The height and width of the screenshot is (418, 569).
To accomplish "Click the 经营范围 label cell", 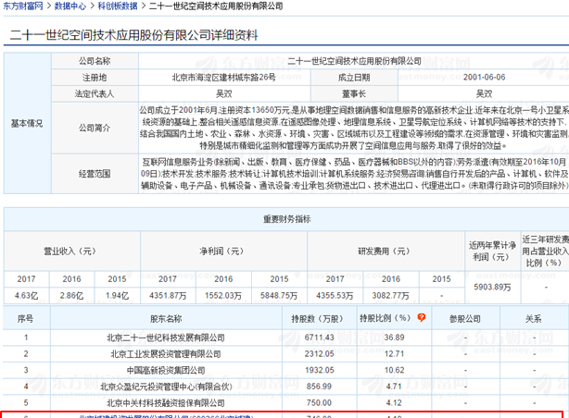I will 95,174.
